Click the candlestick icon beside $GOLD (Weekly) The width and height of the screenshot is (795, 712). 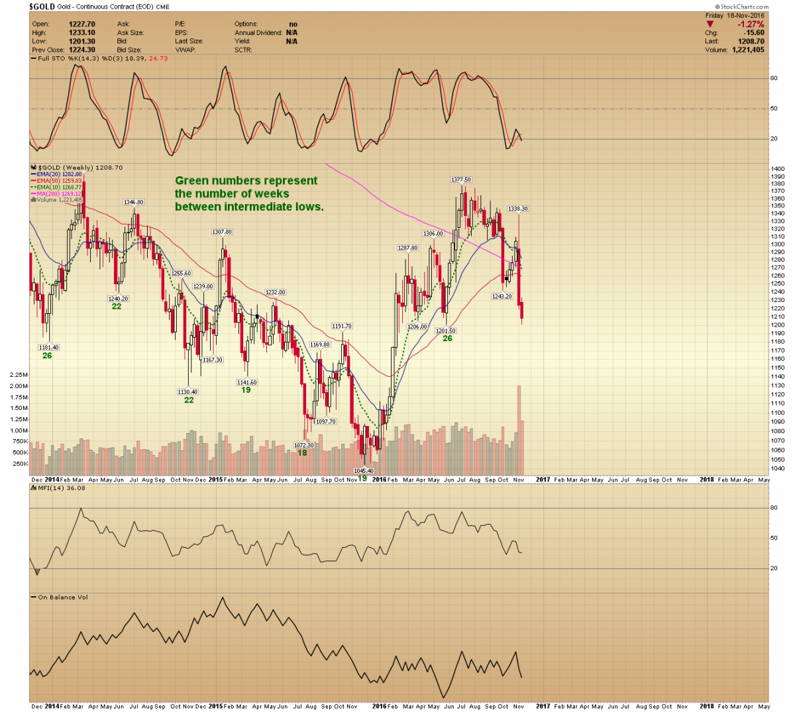tap(34, 168)
